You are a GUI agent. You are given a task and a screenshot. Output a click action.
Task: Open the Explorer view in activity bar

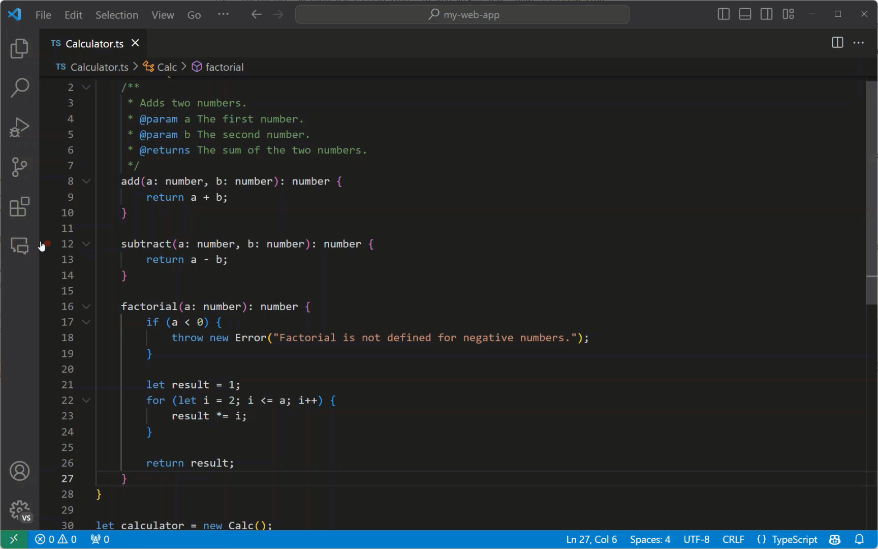coord(19,49)
